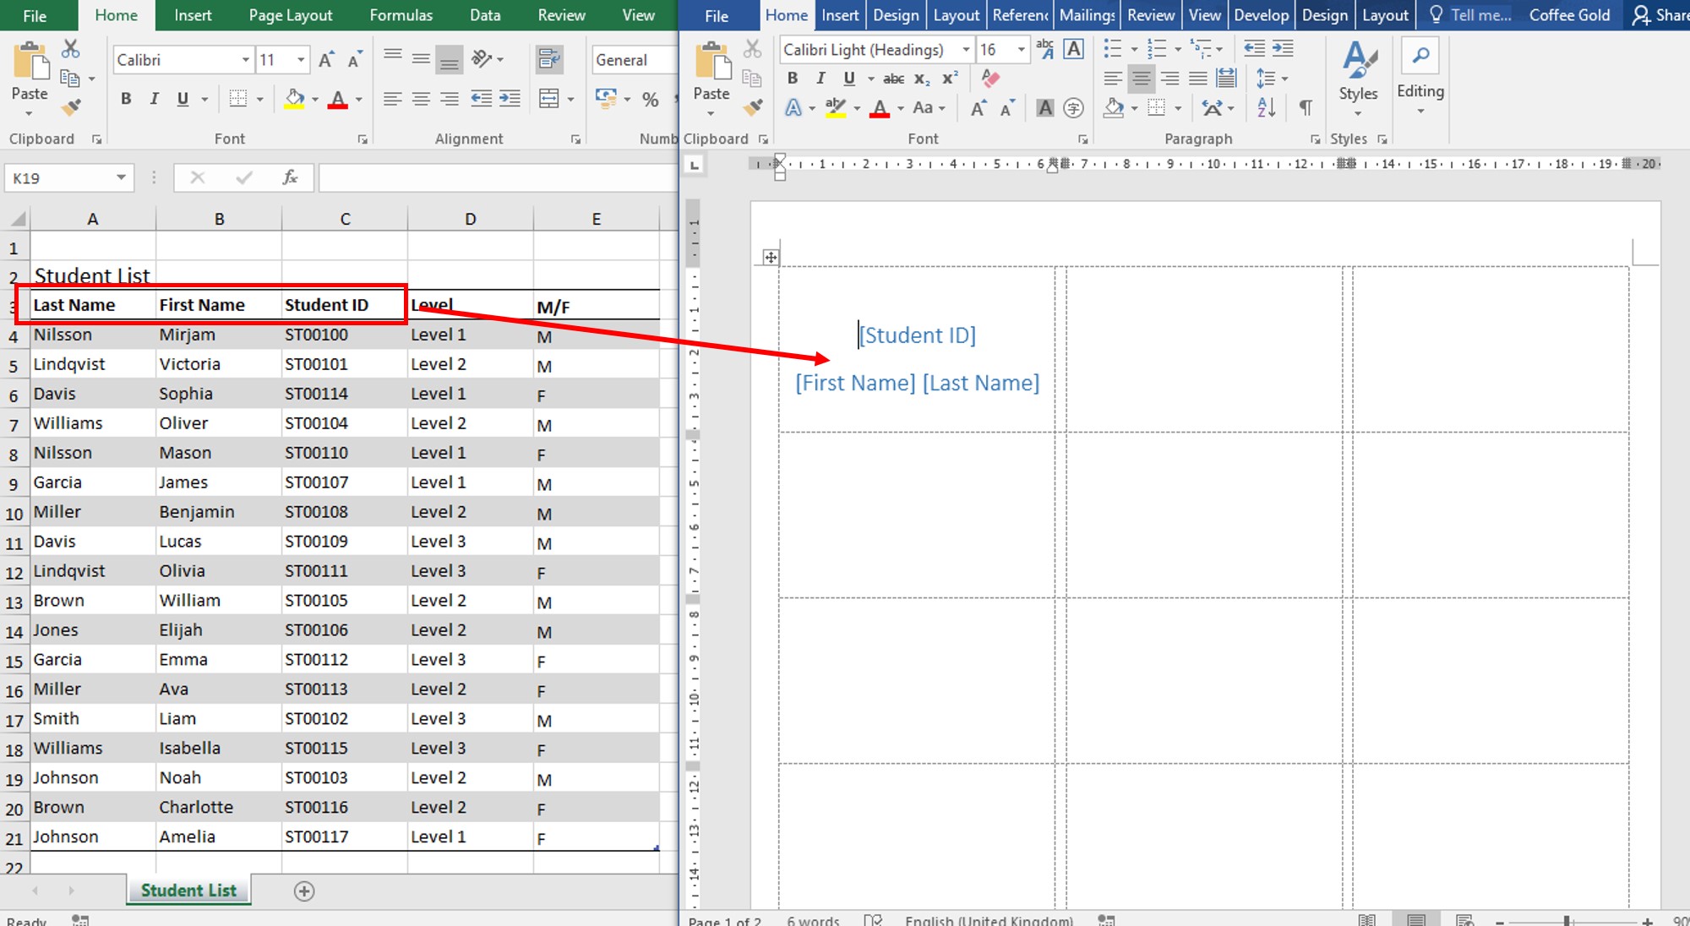
Task: Toggle the show paragraph marks pilcrow
Action: (1306, 108)
